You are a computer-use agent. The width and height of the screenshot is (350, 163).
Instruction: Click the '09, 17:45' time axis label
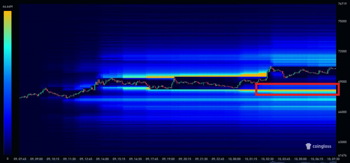click(152, 159)
